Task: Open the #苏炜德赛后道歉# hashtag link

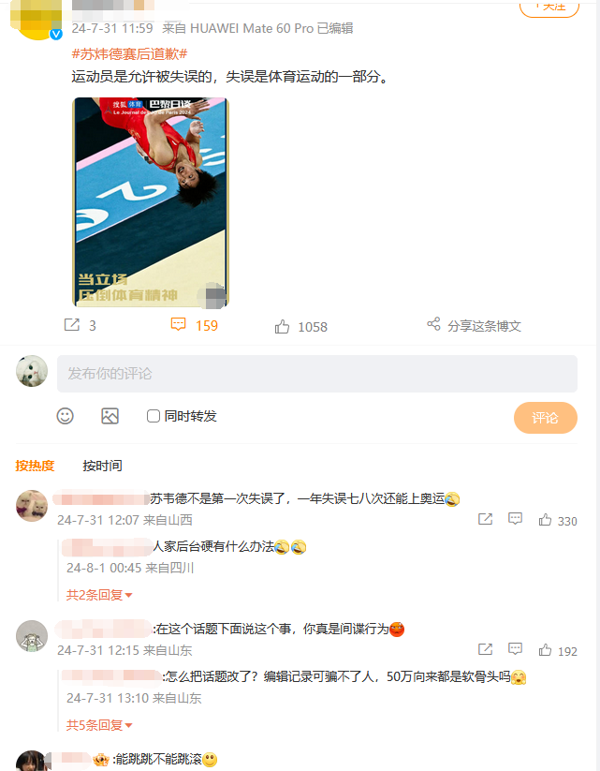Action: [x=129, y=54]
